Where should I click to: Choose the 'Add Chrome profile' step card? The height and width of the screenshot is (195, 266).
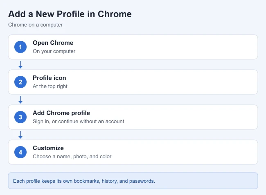[x=133, y=117]
